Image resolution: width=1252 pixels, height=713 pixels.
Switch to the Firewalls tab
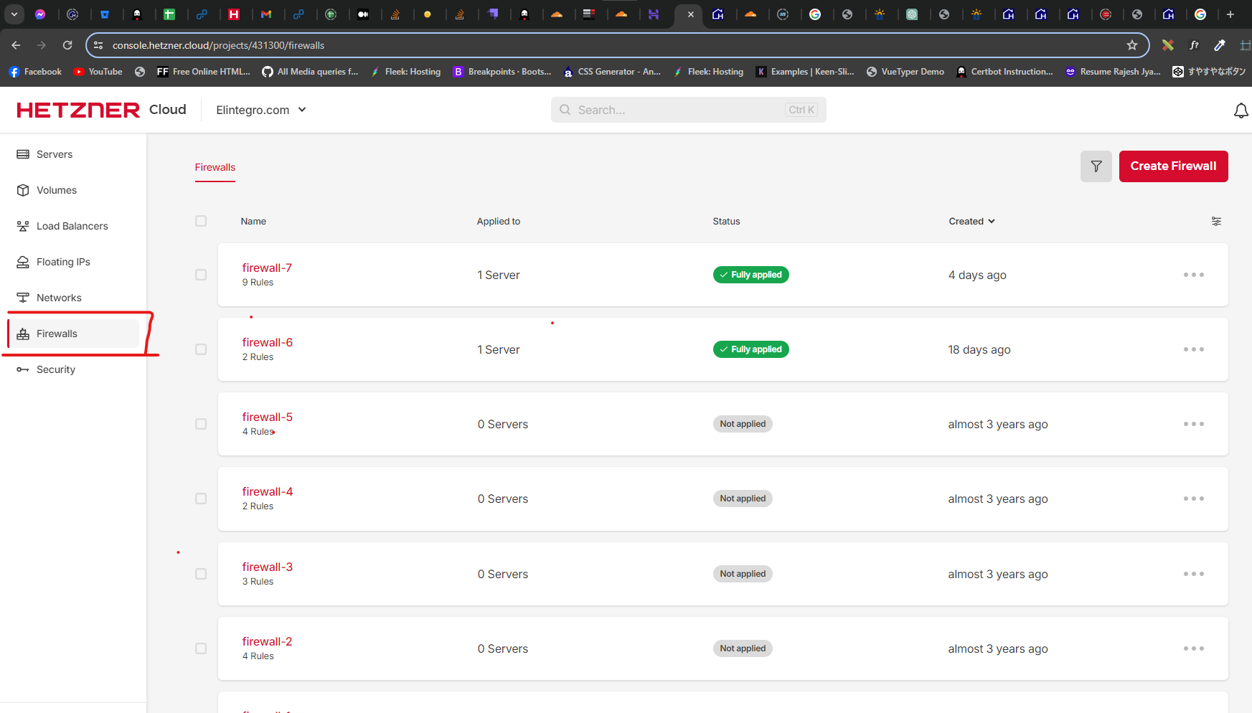click(215, 167)
